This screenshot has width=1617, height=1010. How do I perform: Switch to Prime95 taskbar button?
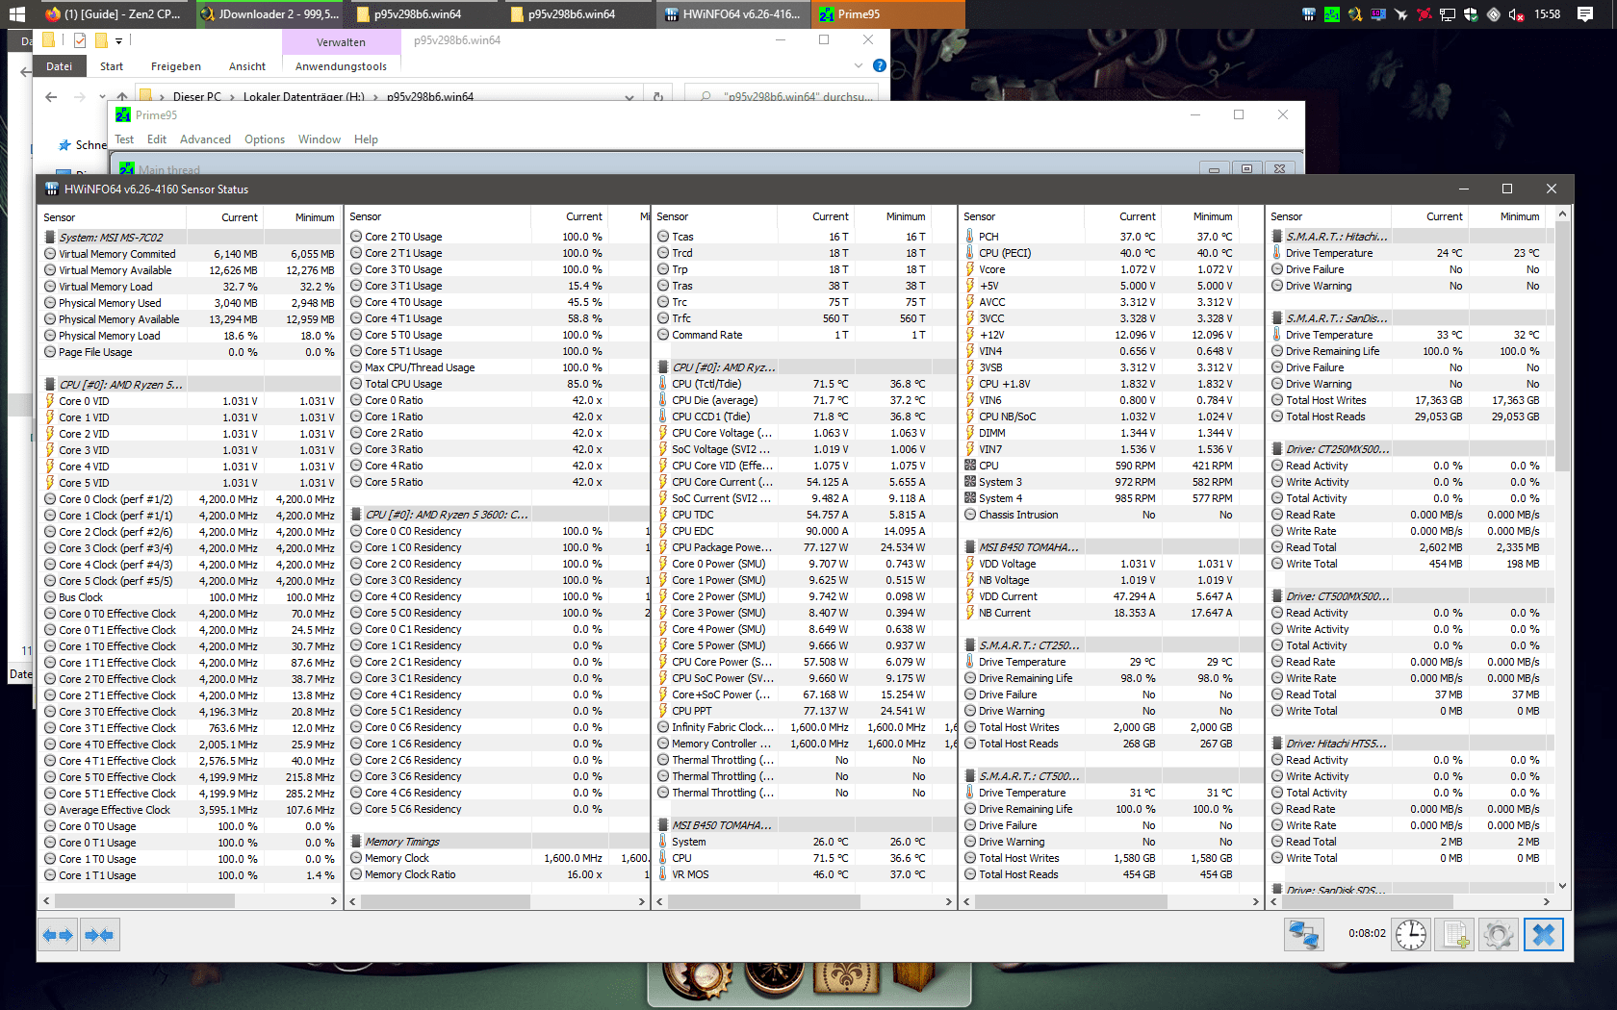coord(888,14)
